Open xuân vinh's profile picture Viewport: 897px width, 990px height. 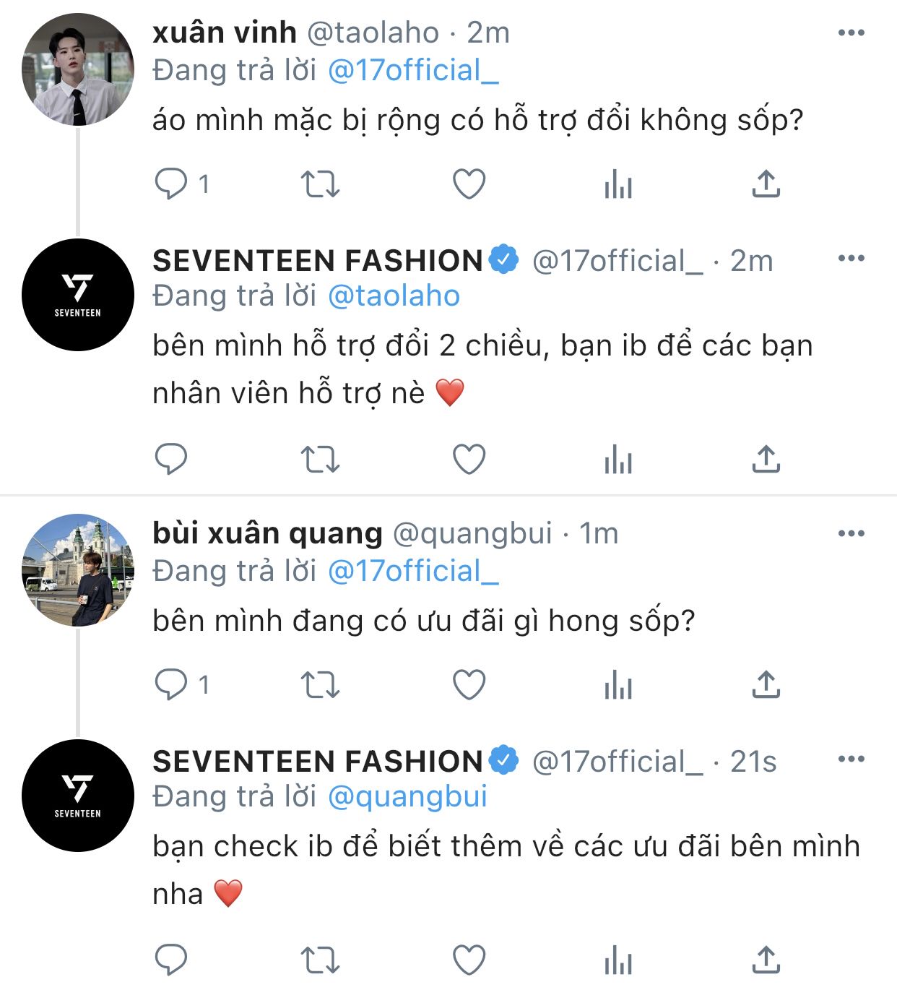pos(78,70)
